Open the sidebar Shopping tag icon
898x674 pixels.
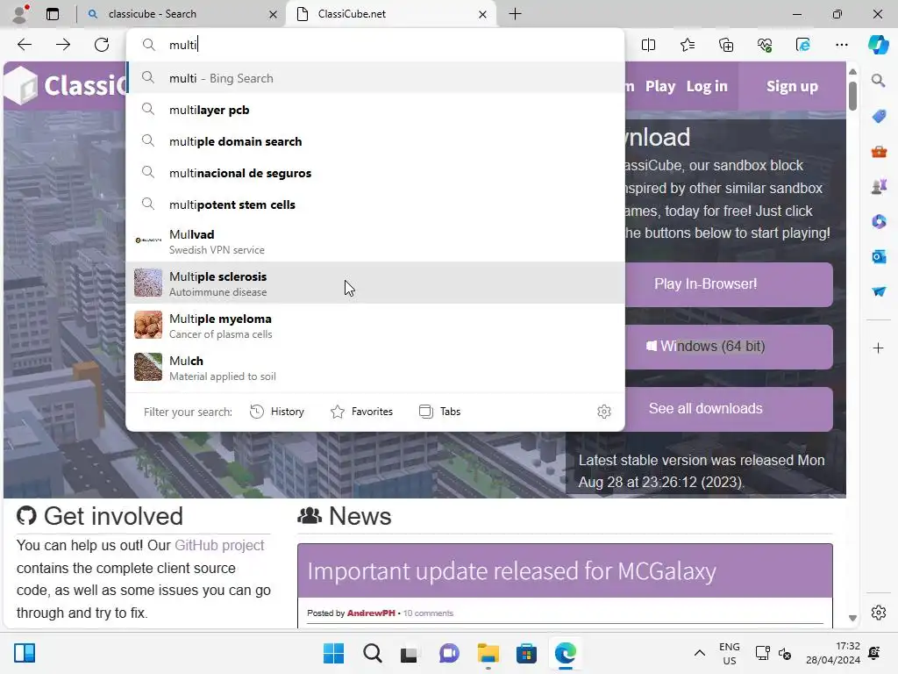tap(879, 117)
